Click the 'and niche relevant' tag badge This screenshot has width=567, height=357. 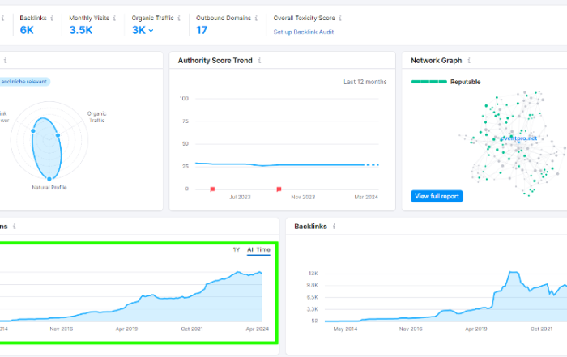tap(24, 82)
